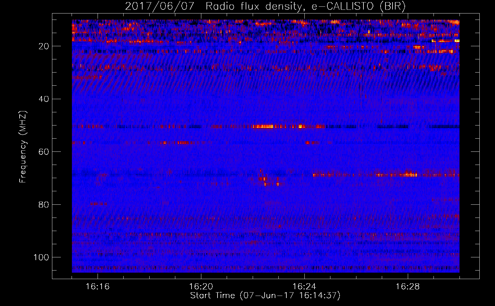Viewport: 495px width, 306px height.
Task: Click the 80 frequency tick label
Action: pos(44,205)
